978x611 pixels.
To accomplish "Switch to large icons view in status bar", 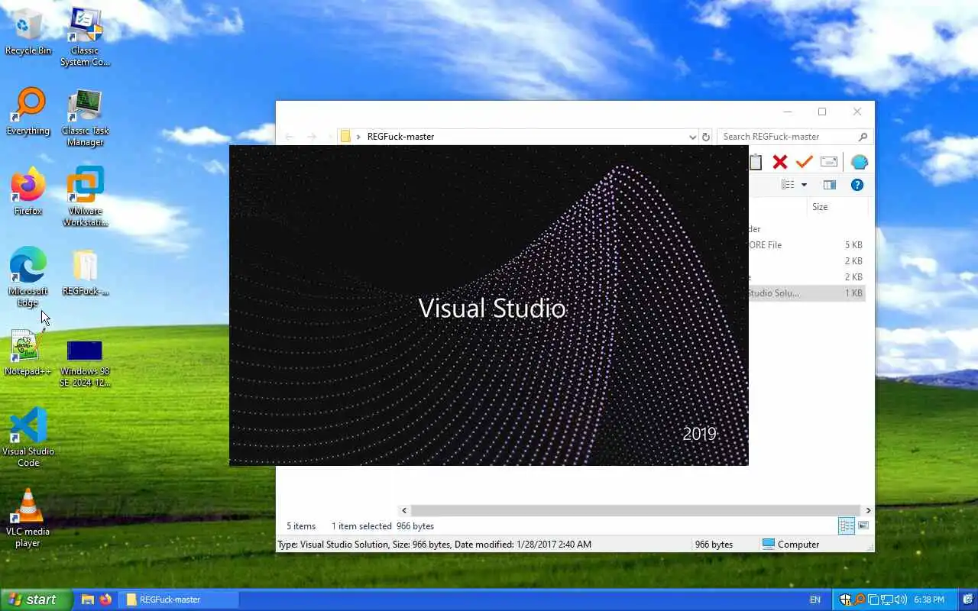I will point(863,525).
